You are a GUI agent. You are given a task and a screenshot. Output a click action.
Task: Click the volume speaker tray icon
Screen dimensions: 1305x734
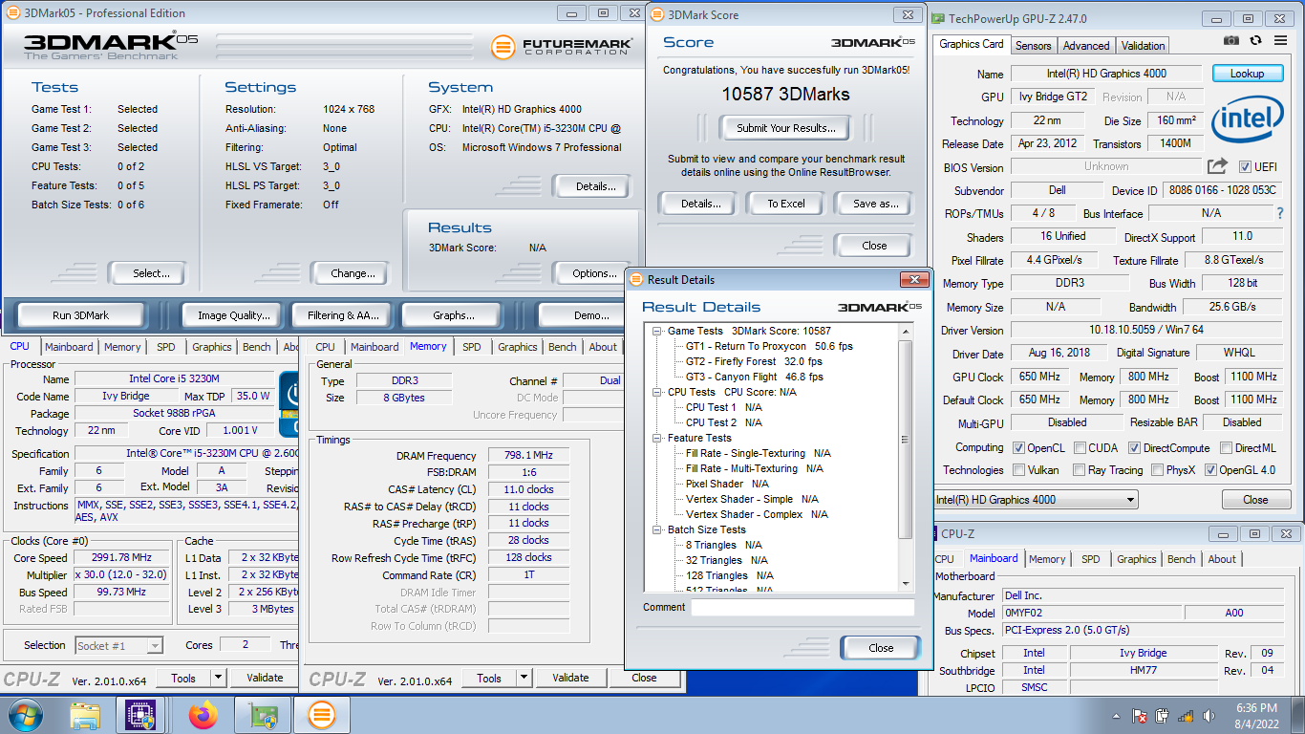(x=1208, y=716)
